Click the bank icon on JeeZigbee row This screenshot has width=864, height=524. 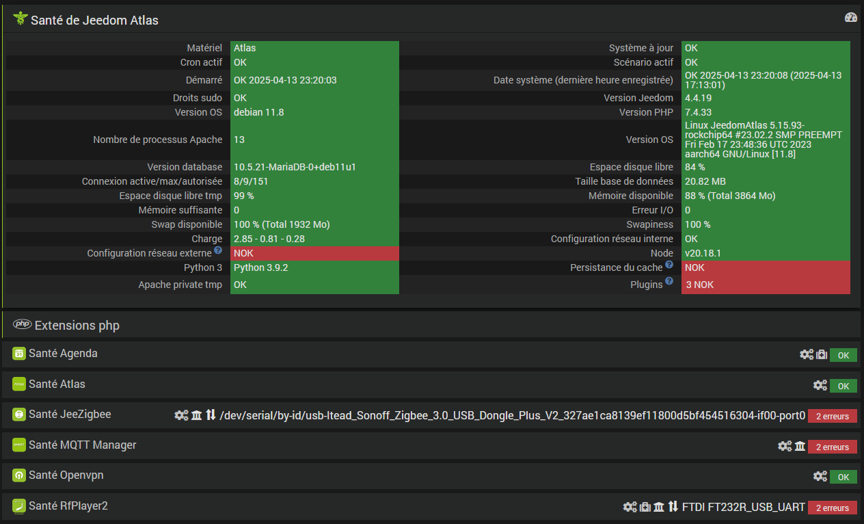coord(197,415)
